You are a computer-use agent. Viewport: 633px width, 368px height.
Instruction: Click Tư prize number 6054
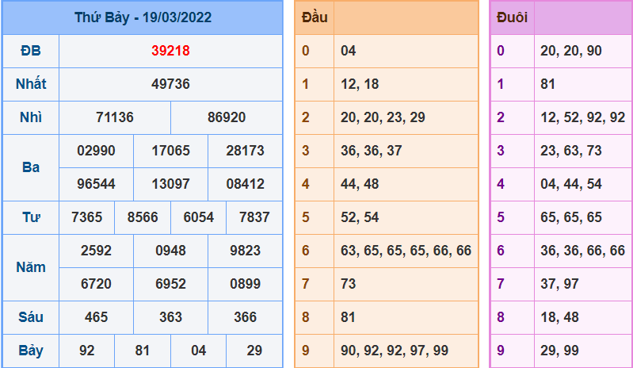198,217
